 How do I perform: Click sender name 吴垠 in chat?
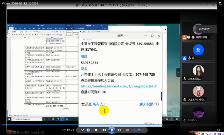click(84, 69)
